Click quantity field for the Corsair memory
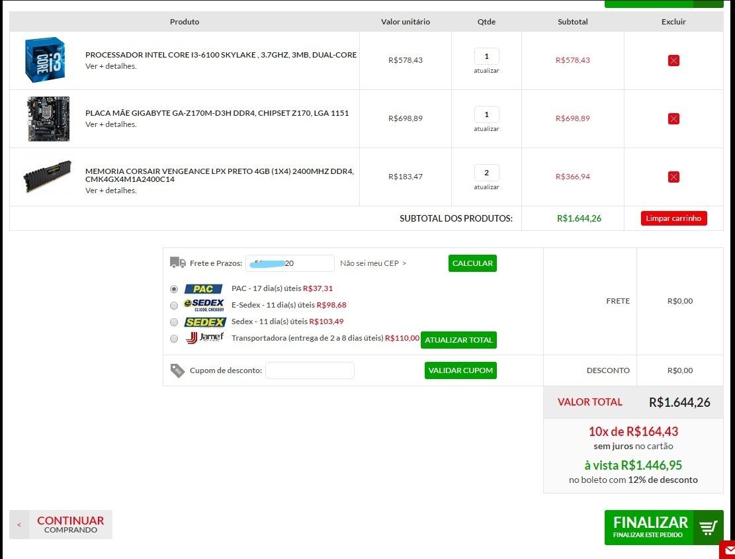Viewport: 735px width, 559px height. tap(486, 173)
